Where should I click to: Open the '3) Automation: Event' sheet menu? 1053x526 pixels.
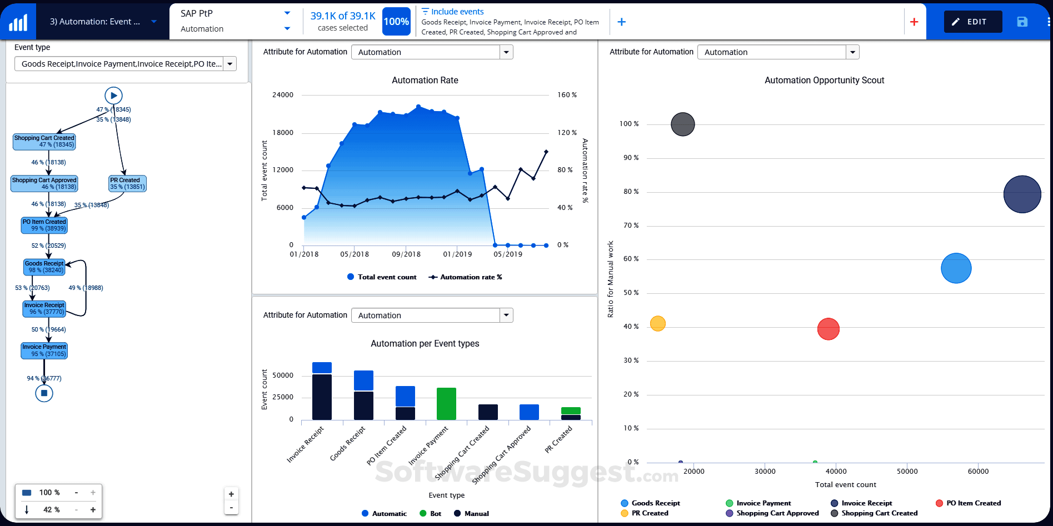[153, 21]
